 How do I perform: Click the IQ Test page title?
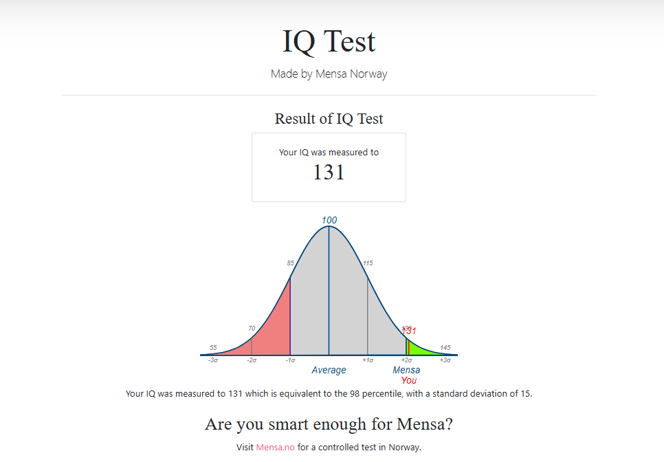point(329,41)
